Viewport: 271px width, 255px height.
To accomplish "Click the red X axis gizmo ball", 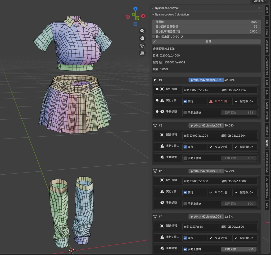I will (143, 16).
